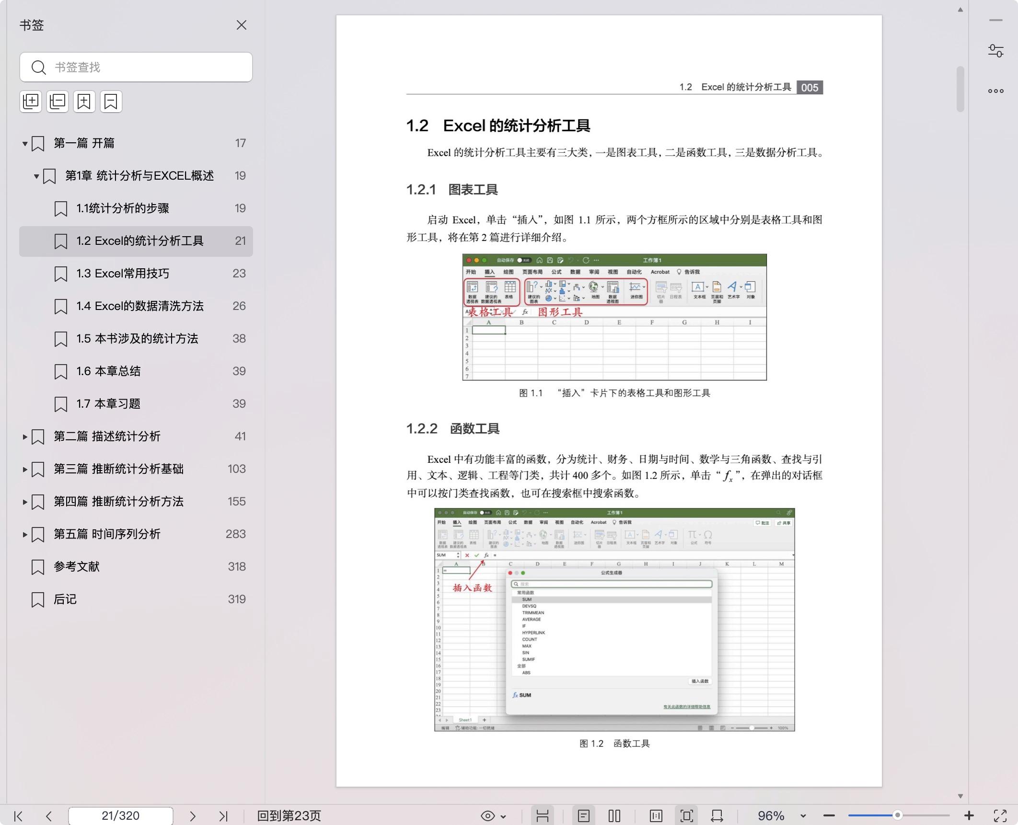Viewport: 1018px width, 825px height.
Task: Click heading 1.2.2 函数工具
Action: pyautogui.click(x=453, y=428)
